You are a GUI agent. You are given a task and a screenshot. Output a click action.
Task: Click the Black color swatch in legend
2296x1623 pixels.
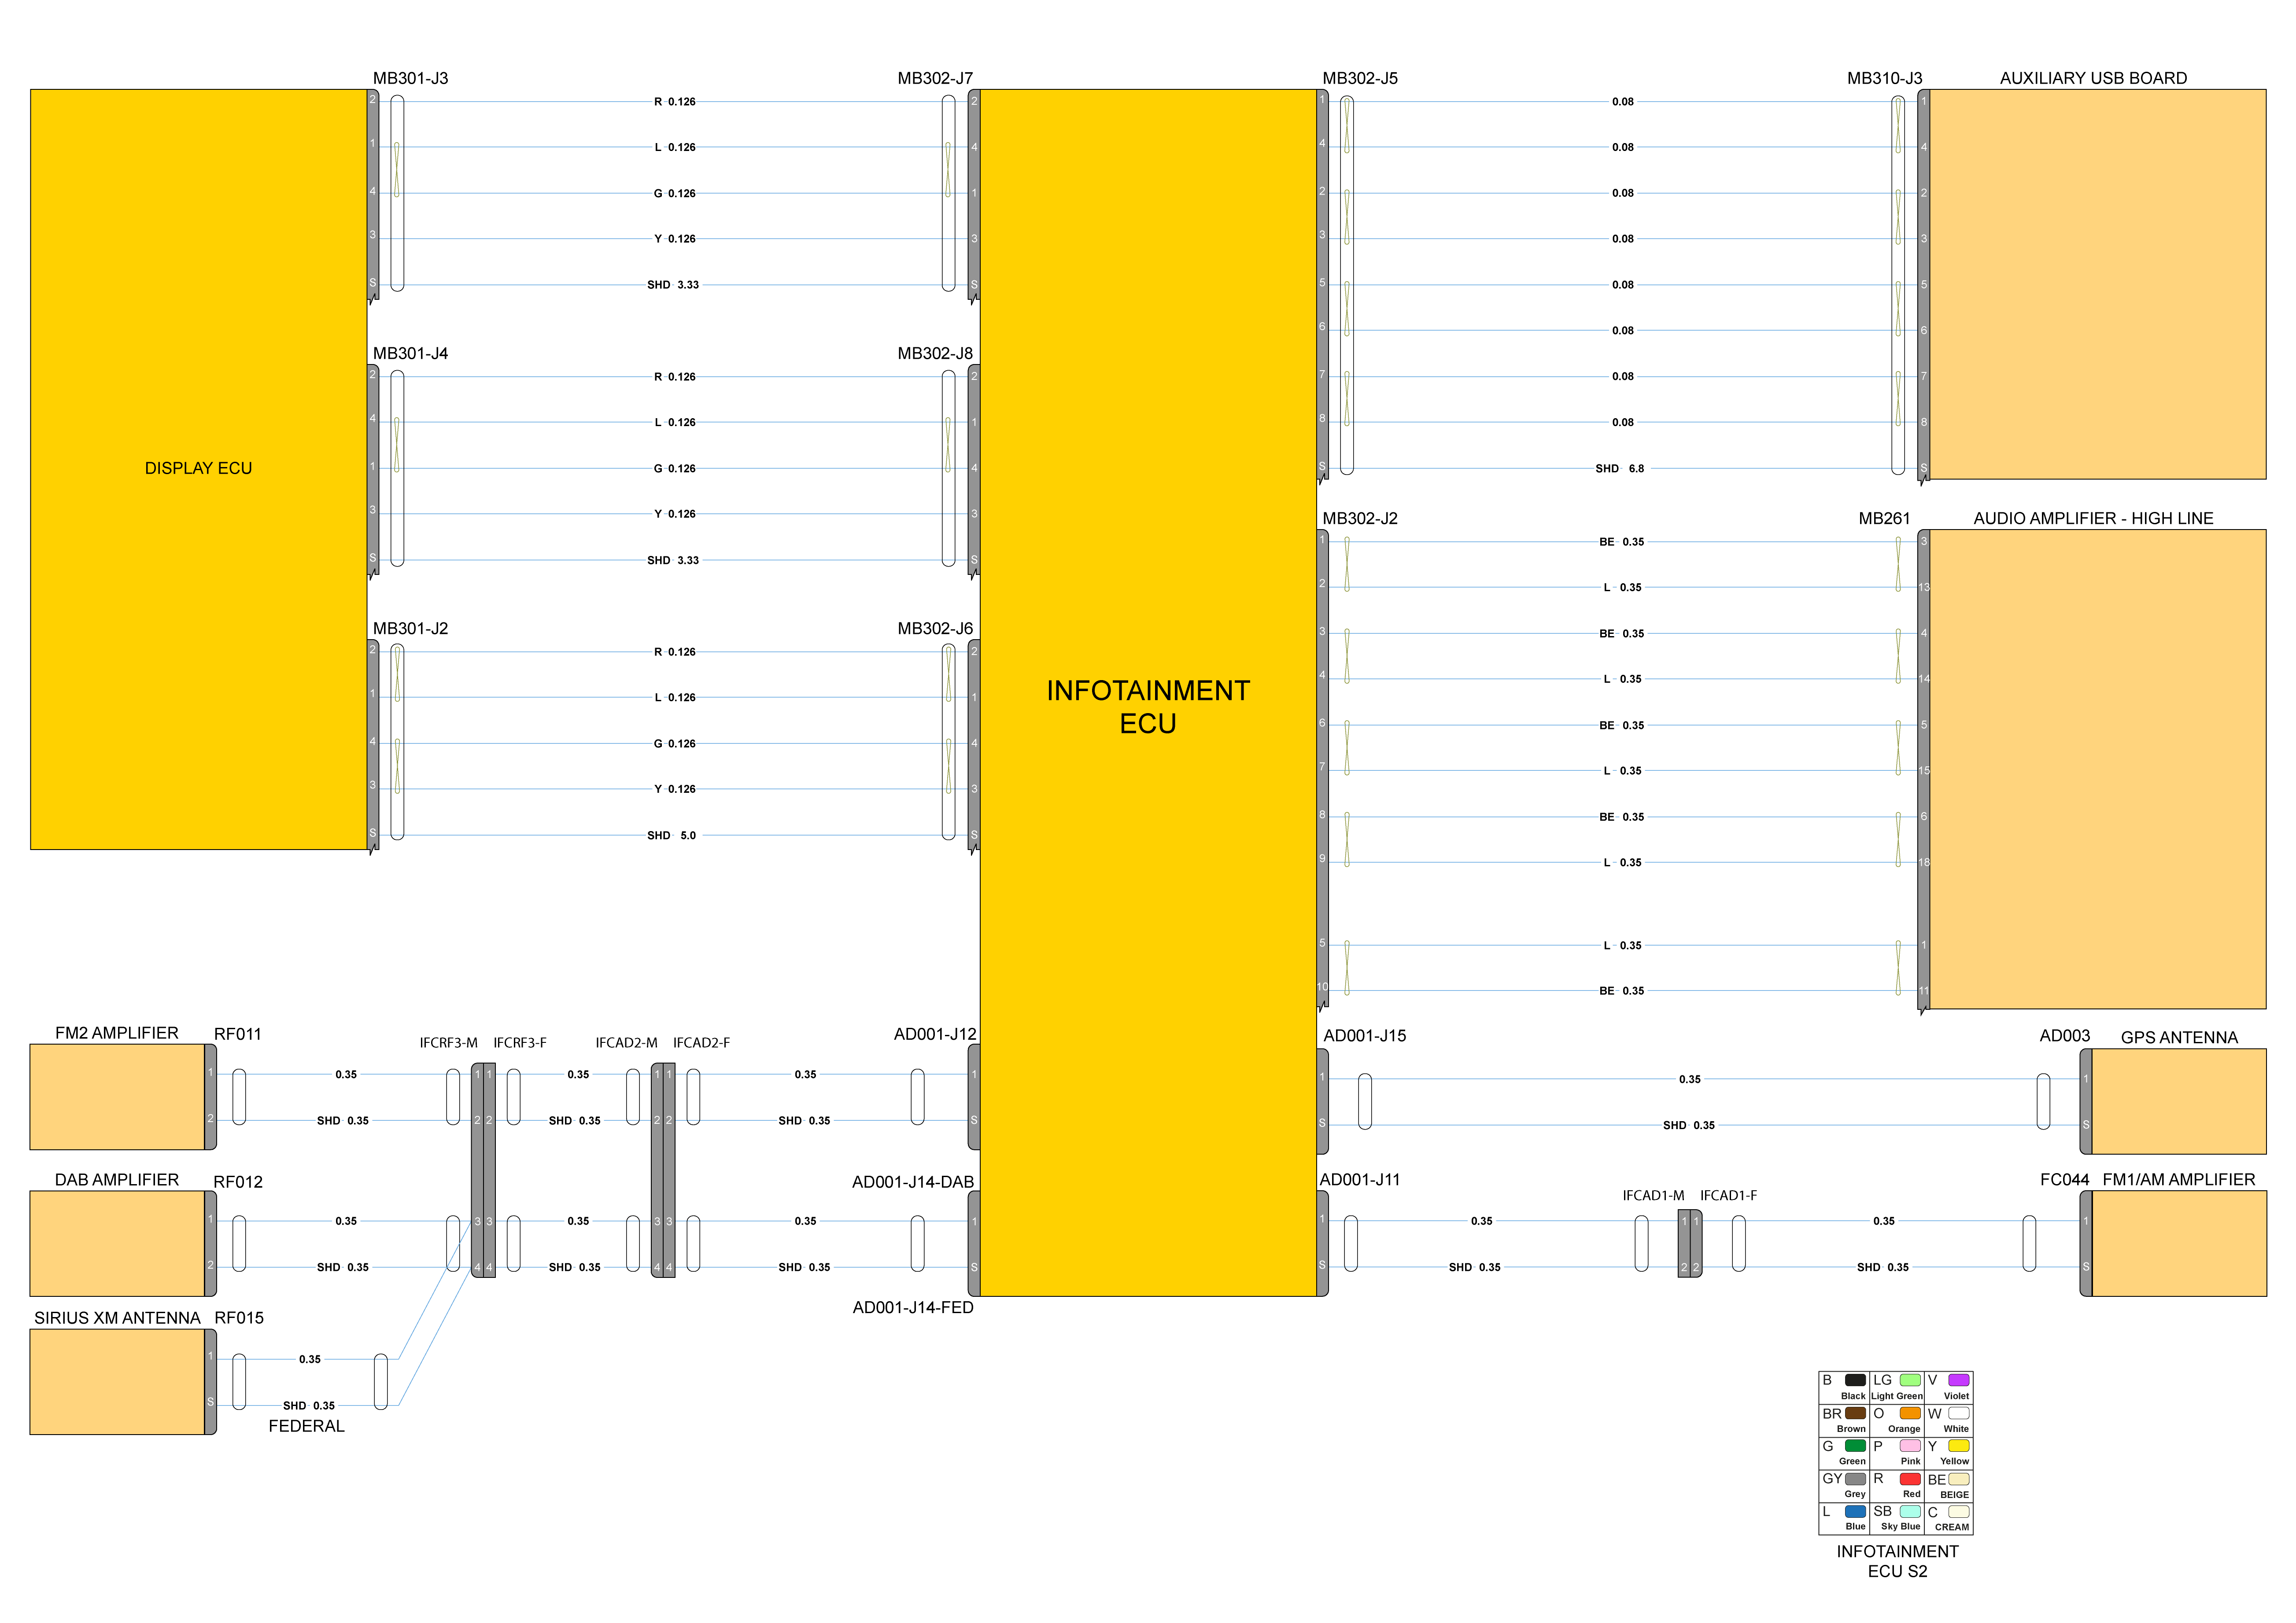[1855, 1380]
